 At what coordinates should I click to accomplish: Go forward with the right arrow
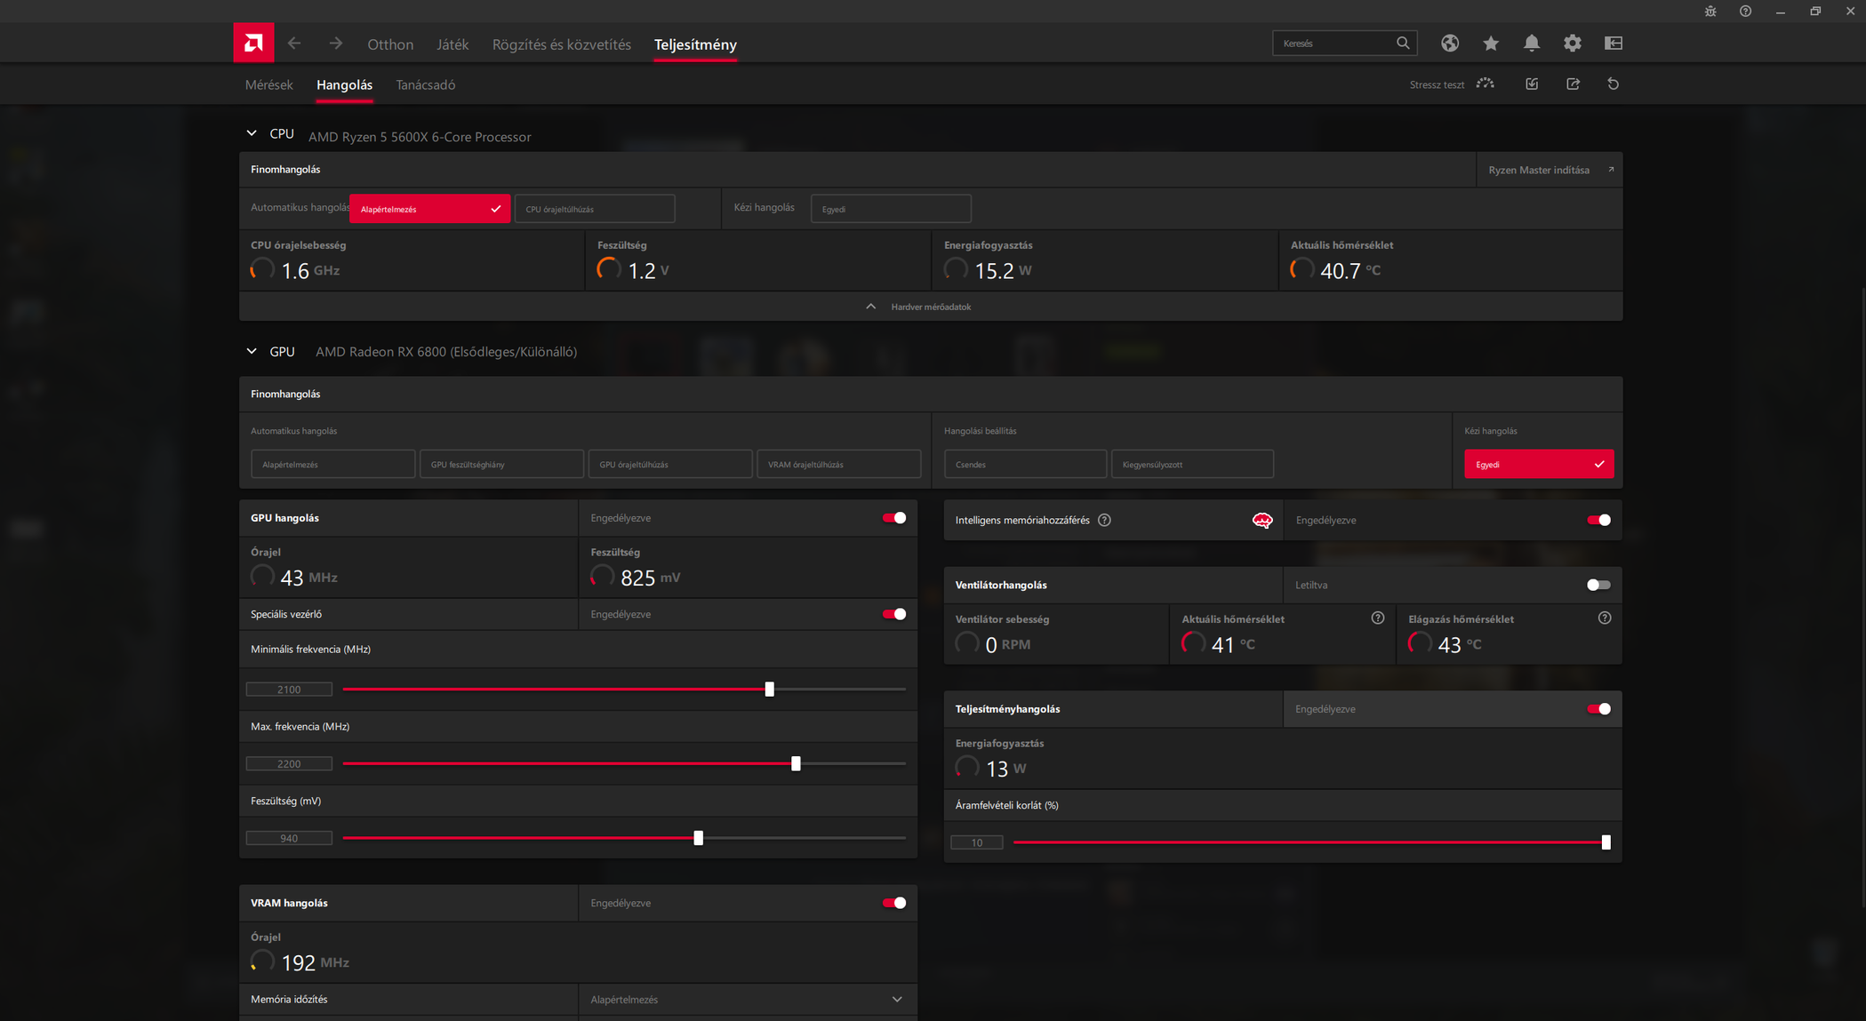[x=335, y=43]
